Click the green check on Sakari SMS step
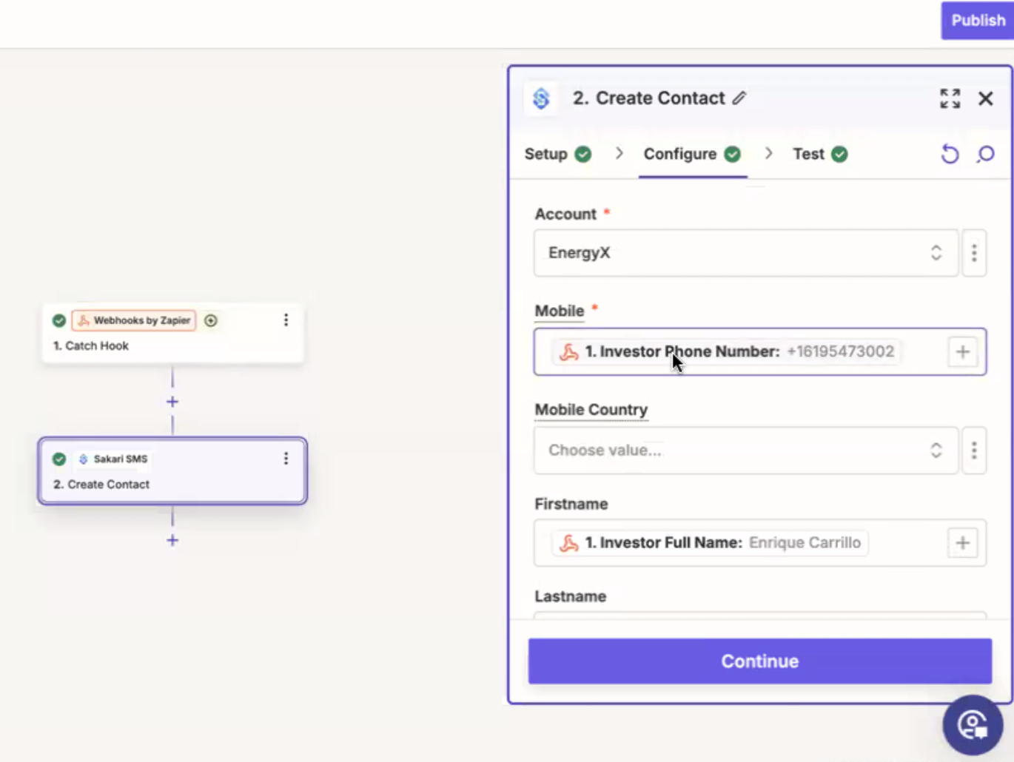The image size is (1014, 762). (59, 459)
